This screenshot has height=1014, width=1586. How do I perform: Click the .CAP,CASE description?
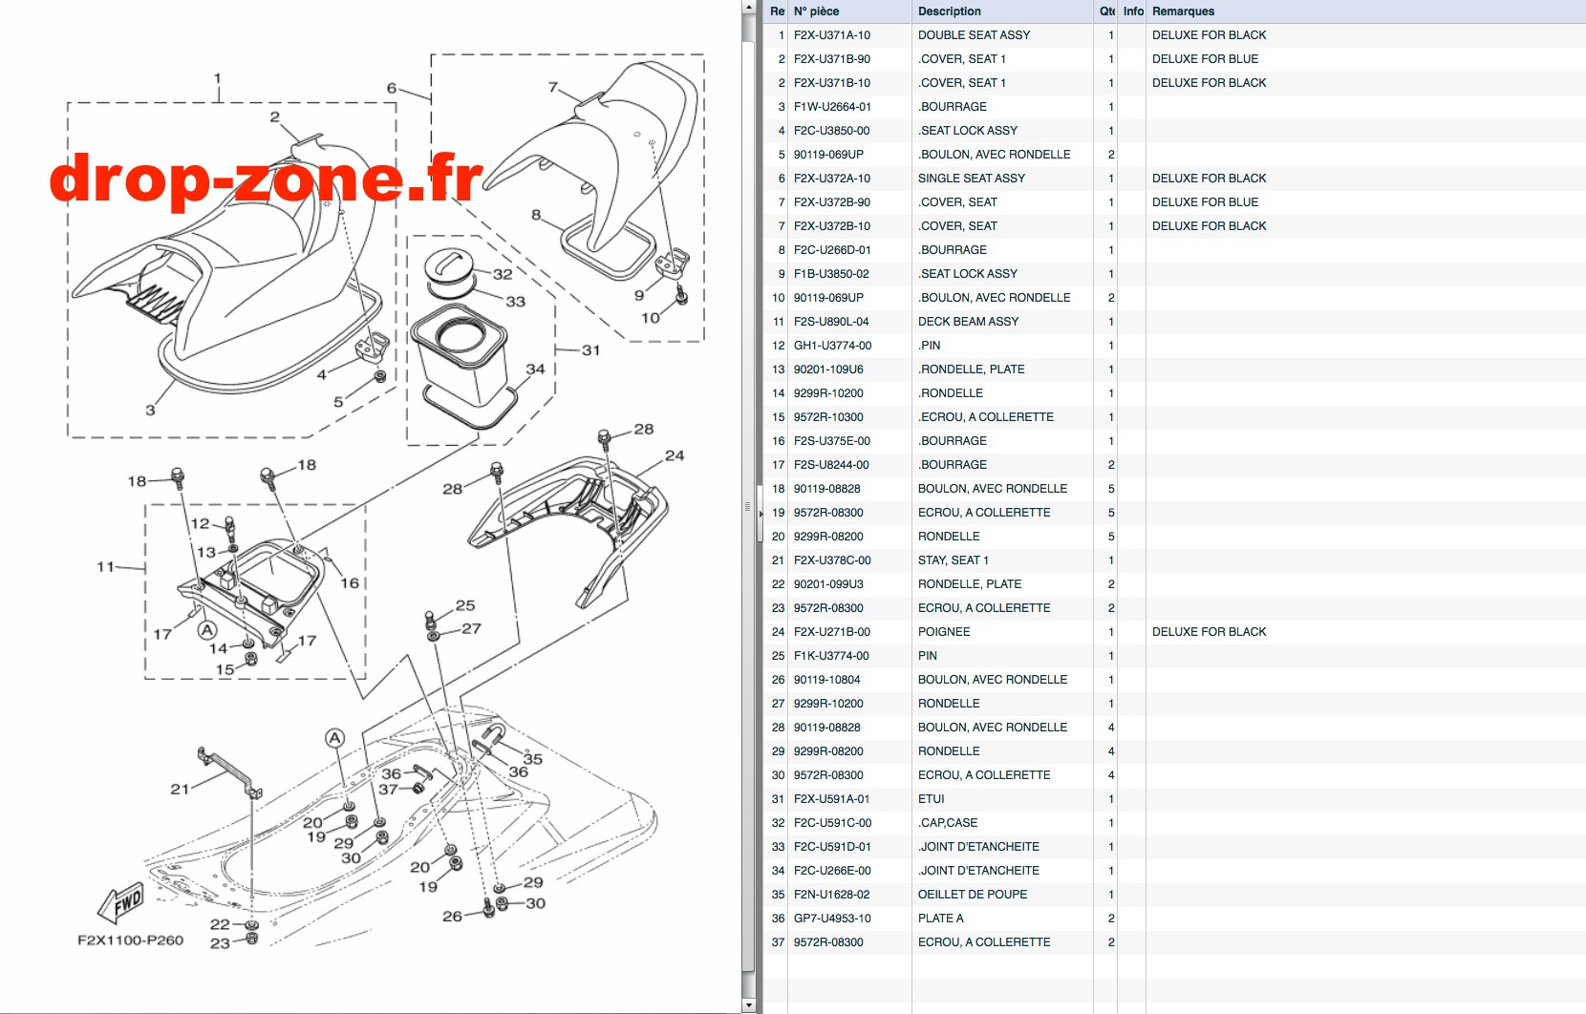coord(947,823)
